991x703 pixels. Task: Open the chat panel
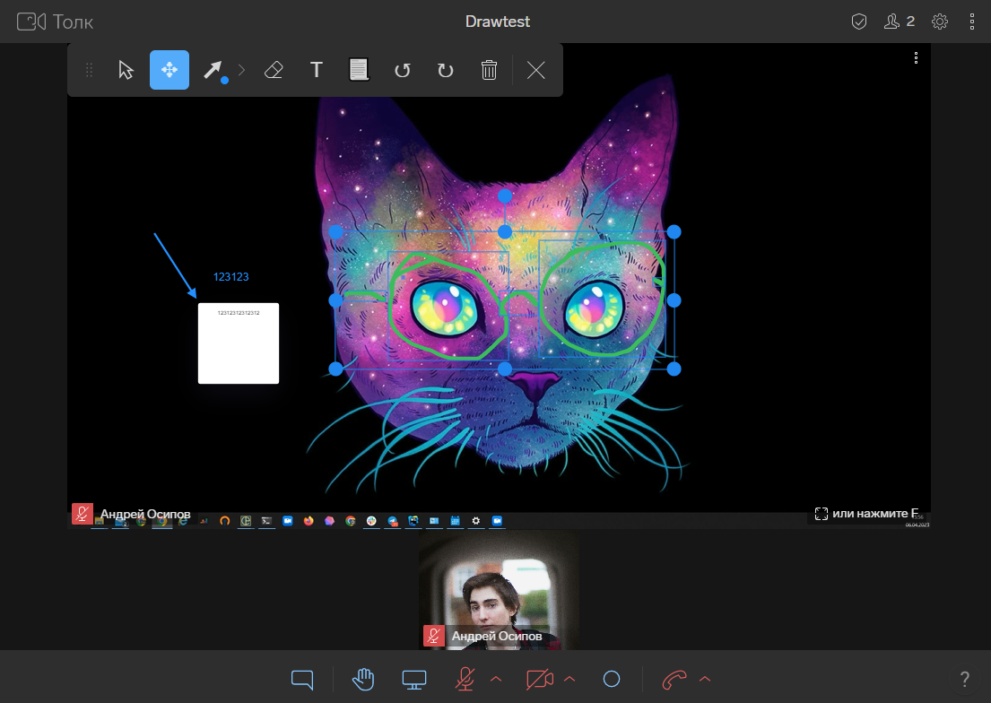[302, 680]
